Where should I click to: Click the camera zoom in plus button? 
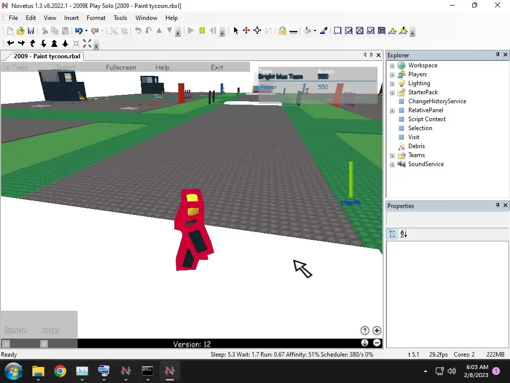(377, 331)
